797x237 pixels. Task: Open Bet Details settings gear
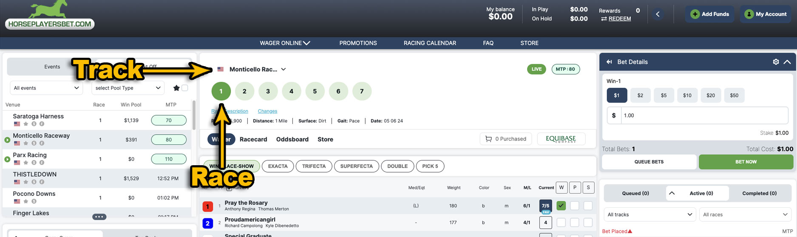[776, 62]
